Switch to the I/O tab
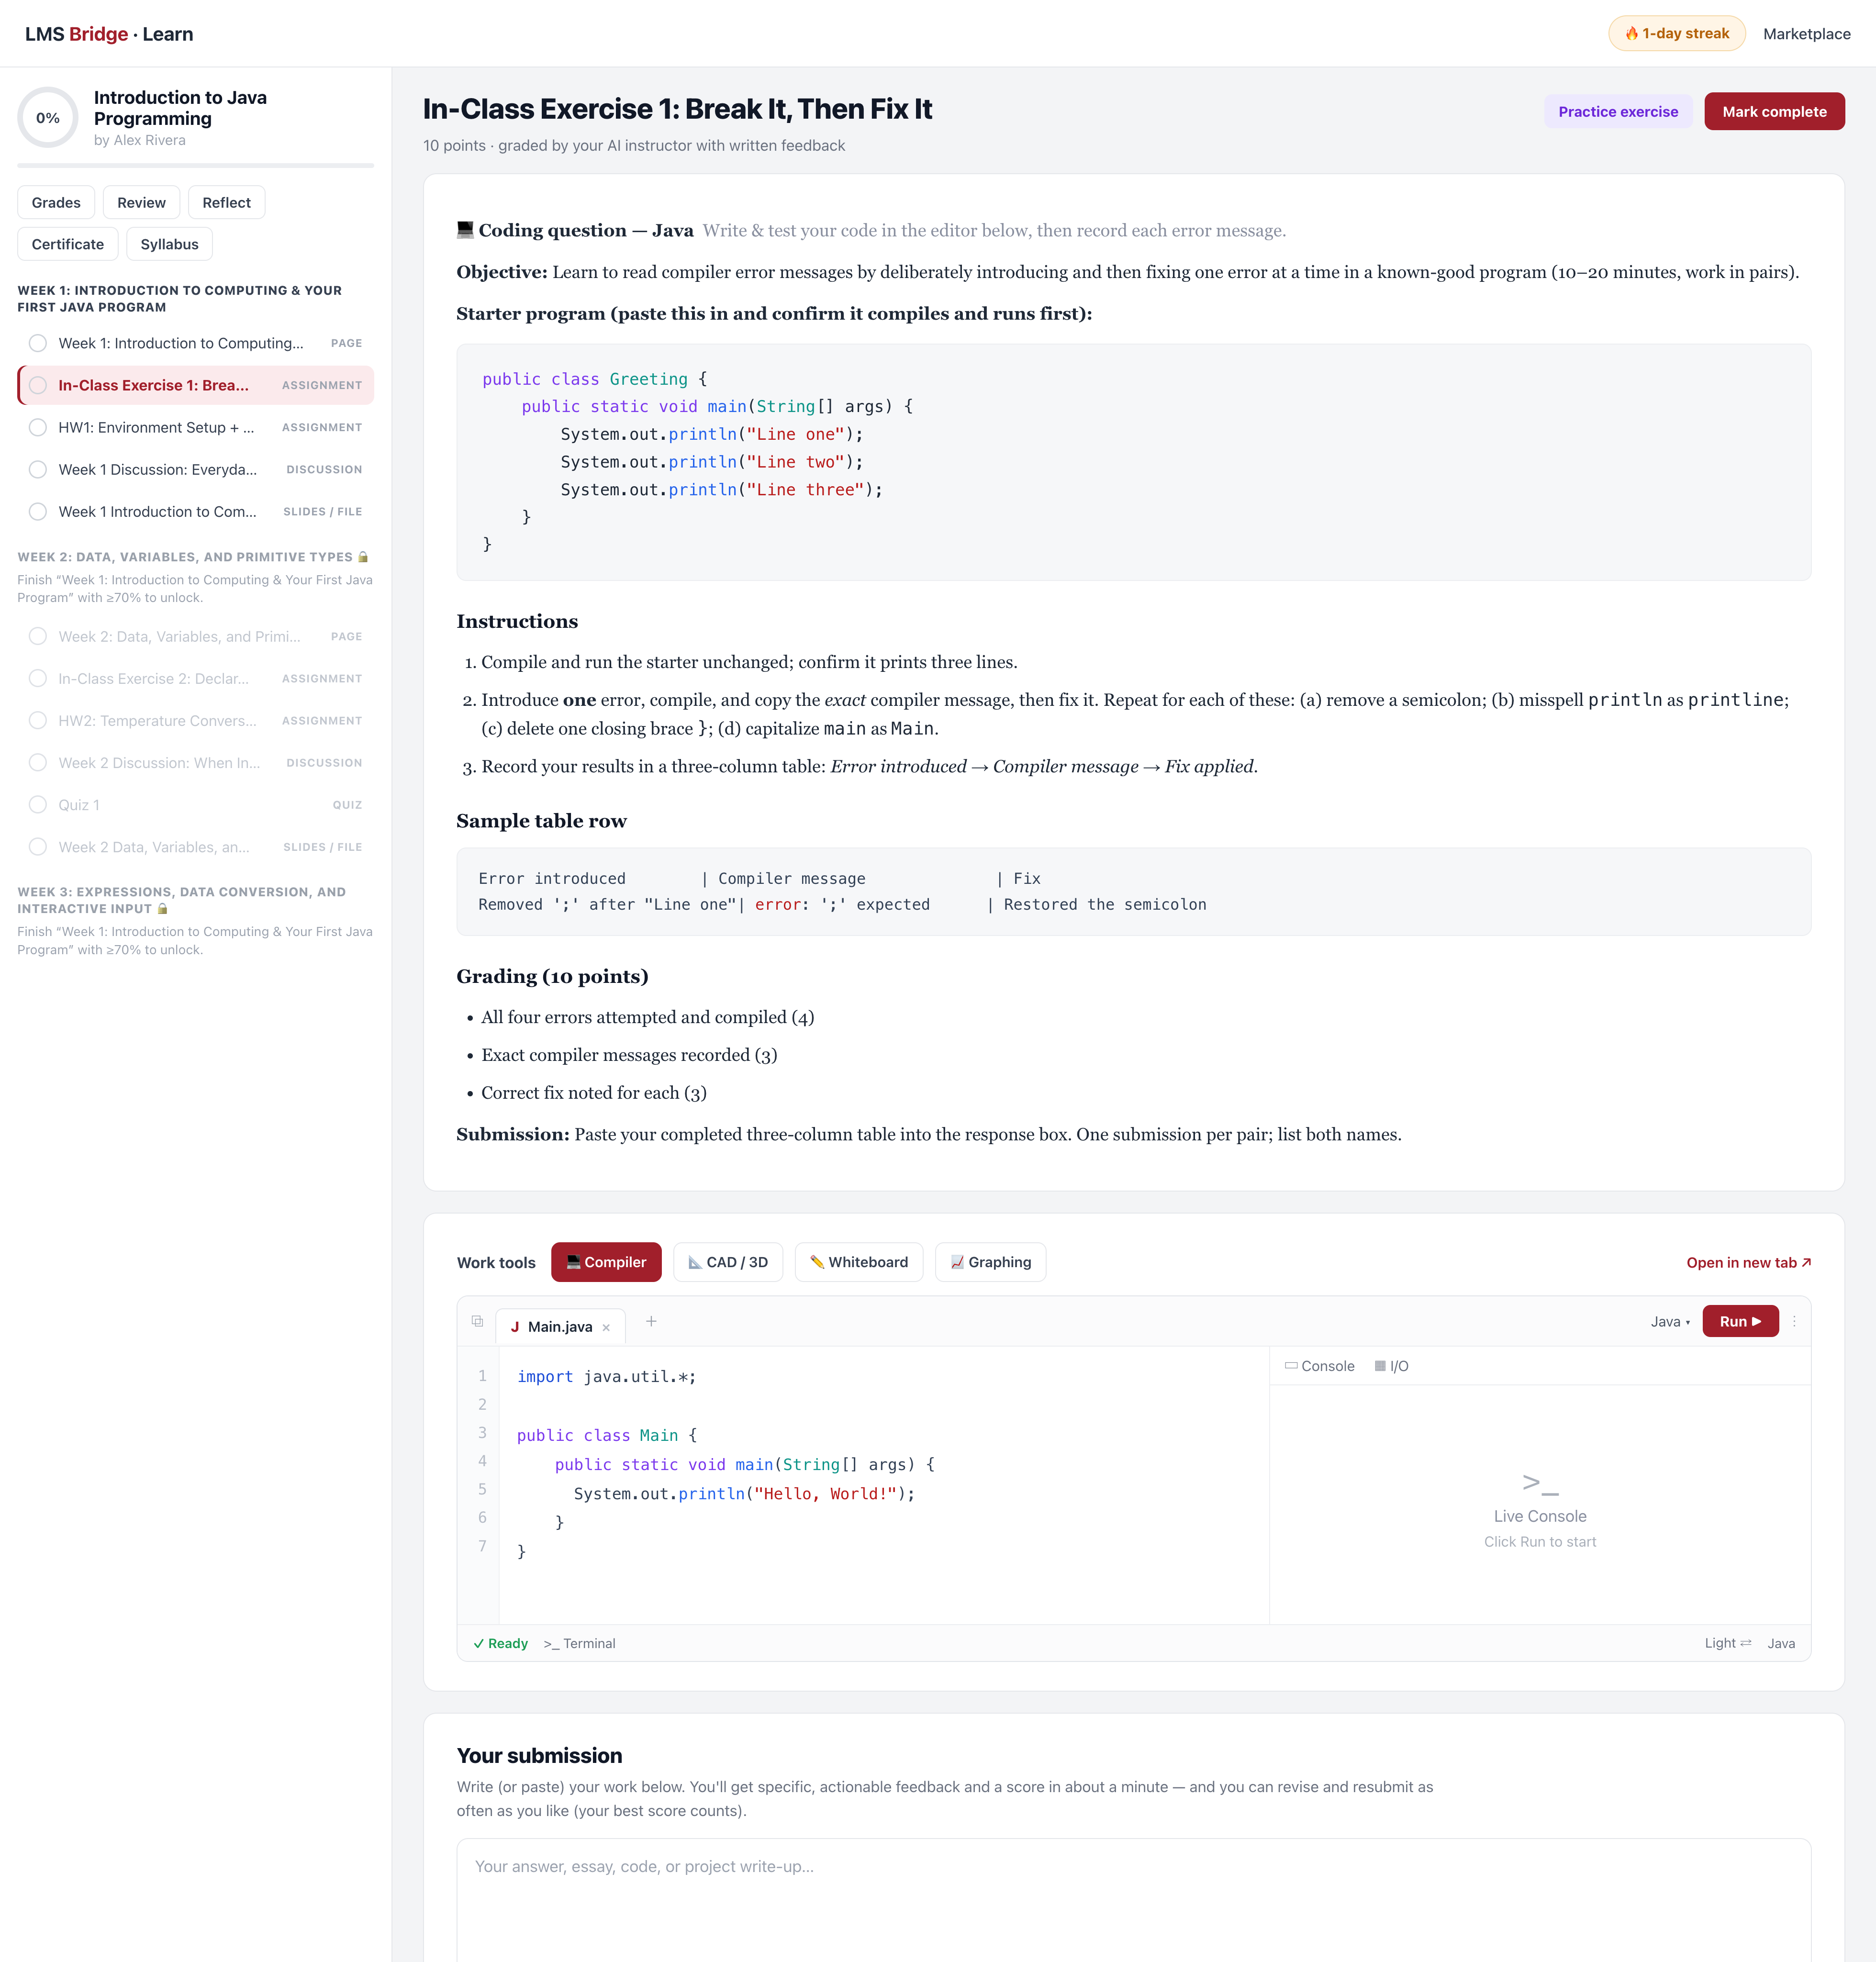This screenshot has height=1962, width=1876. [1391, 1366]
